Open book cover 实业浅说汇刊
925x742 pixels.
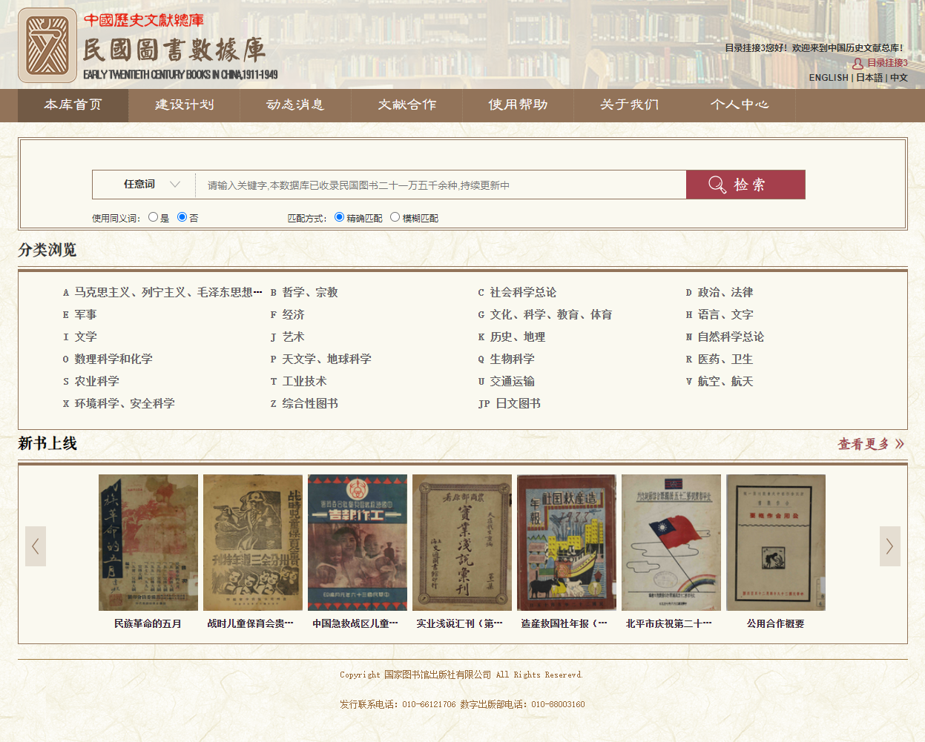click(x=462, y=543)
